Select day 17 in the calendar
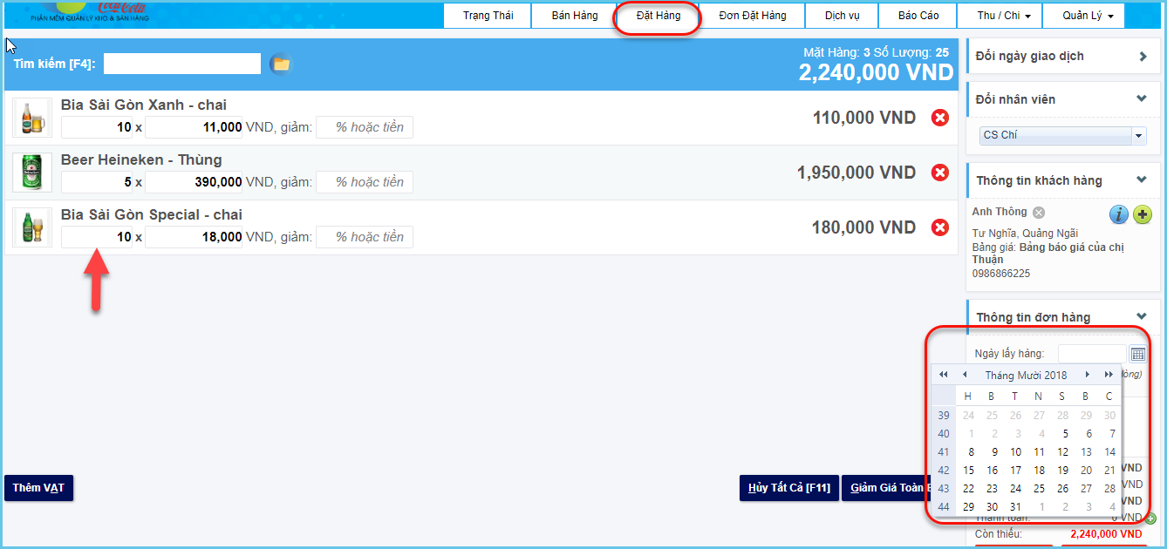 coord(1015,471)
